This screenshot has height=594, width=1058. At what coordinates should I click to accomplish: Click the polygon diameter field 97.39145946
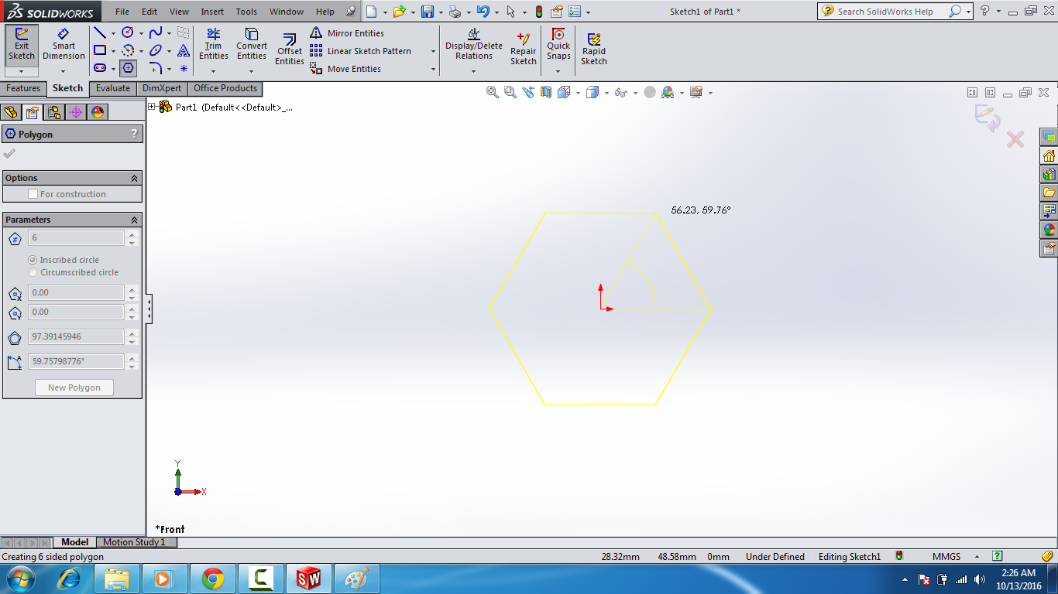click(x=76, y=337)
